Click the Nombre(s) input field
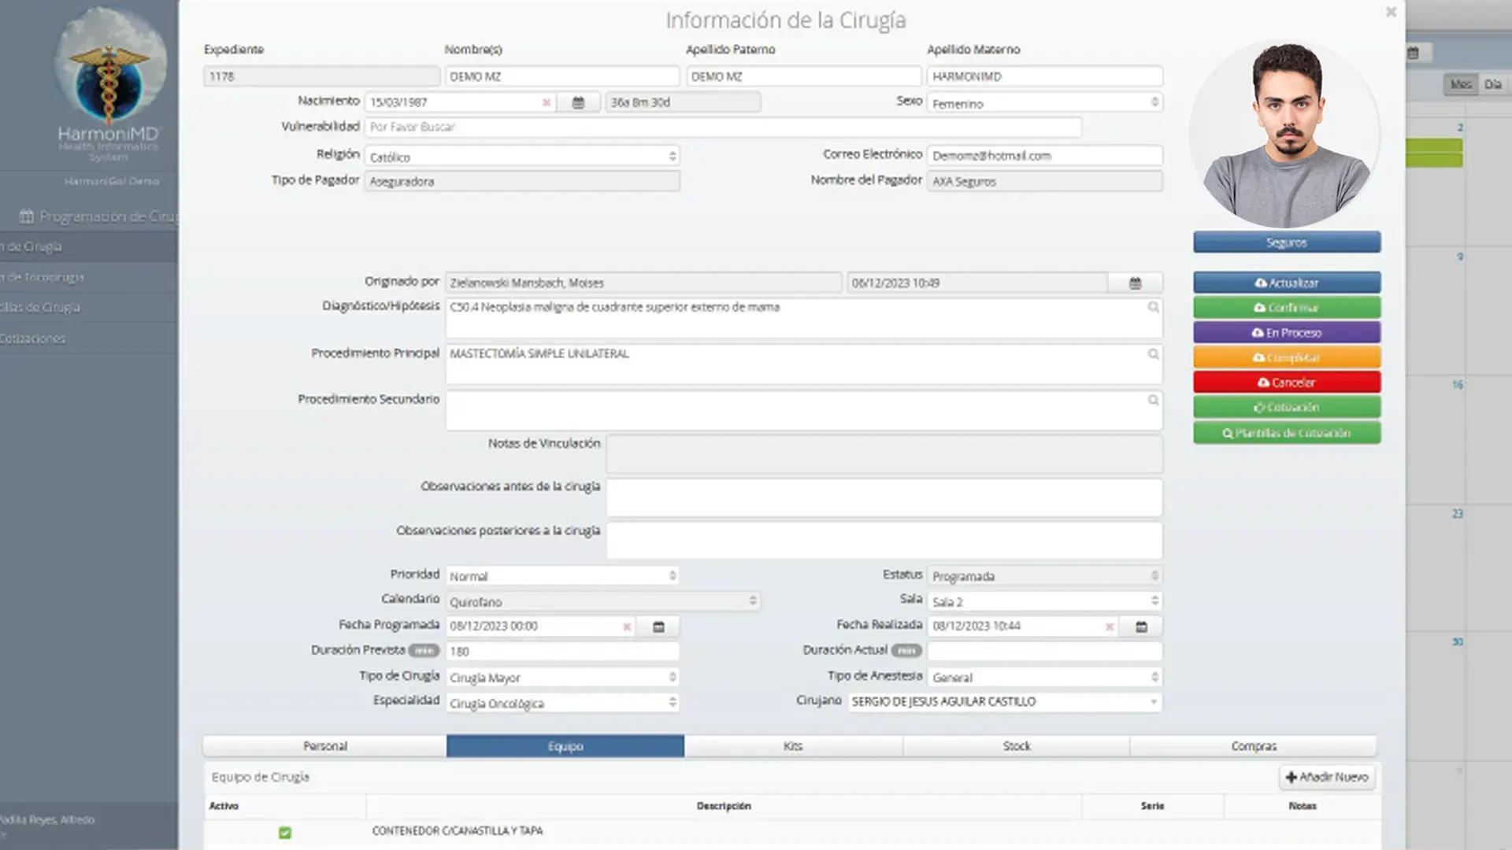The image size is (1512, 850). [562, 76]
